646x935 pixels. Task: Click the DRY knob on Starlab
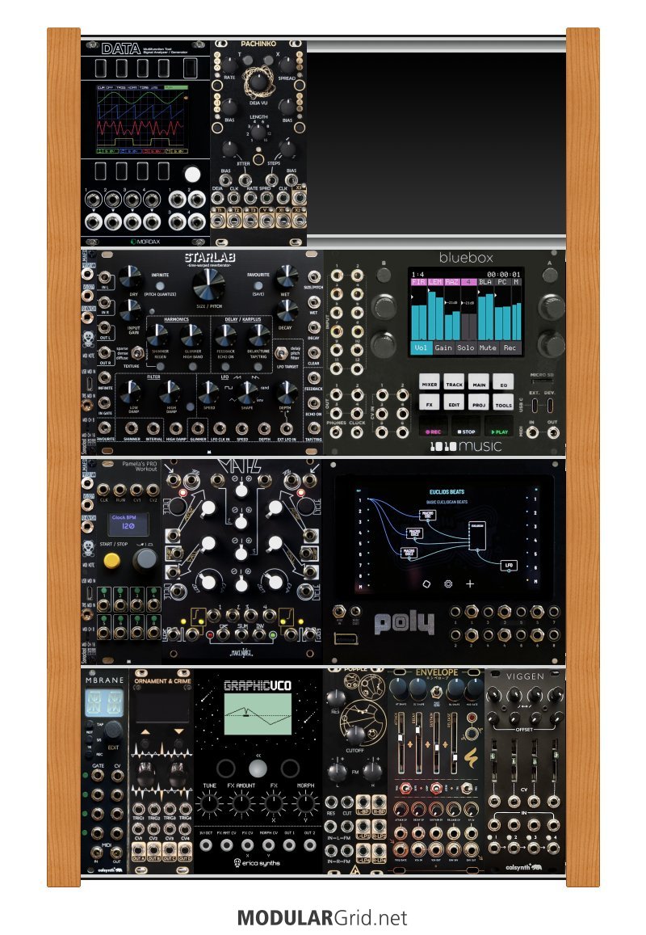130,277
